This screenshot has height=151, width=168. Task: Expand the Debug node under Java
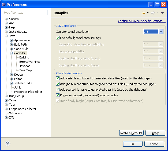[11, 75]
